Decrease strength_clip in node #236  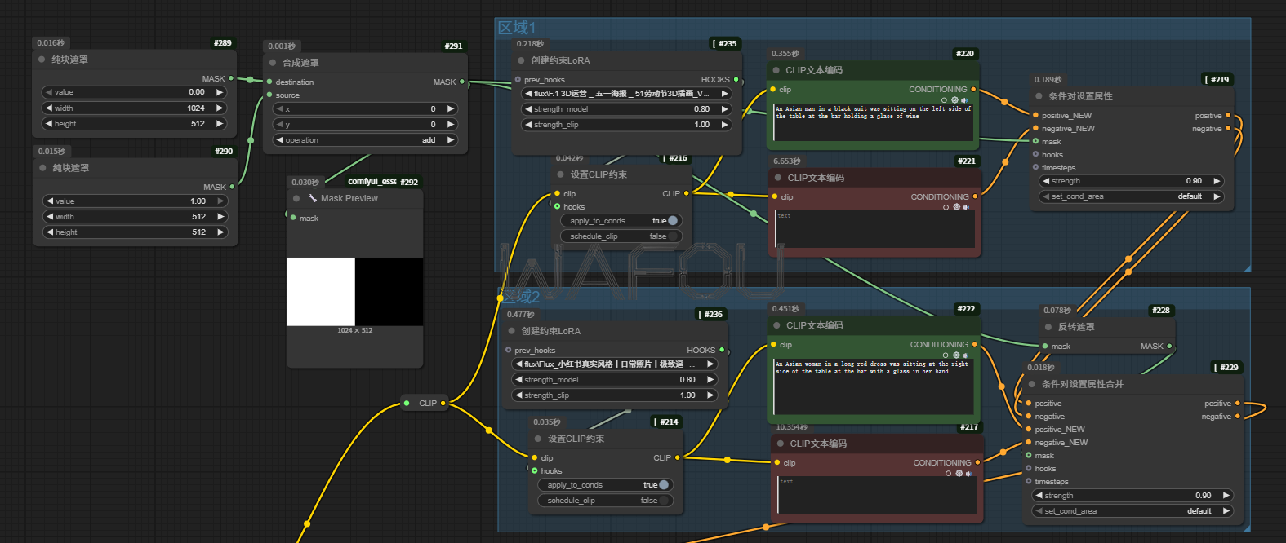(519, 395)
